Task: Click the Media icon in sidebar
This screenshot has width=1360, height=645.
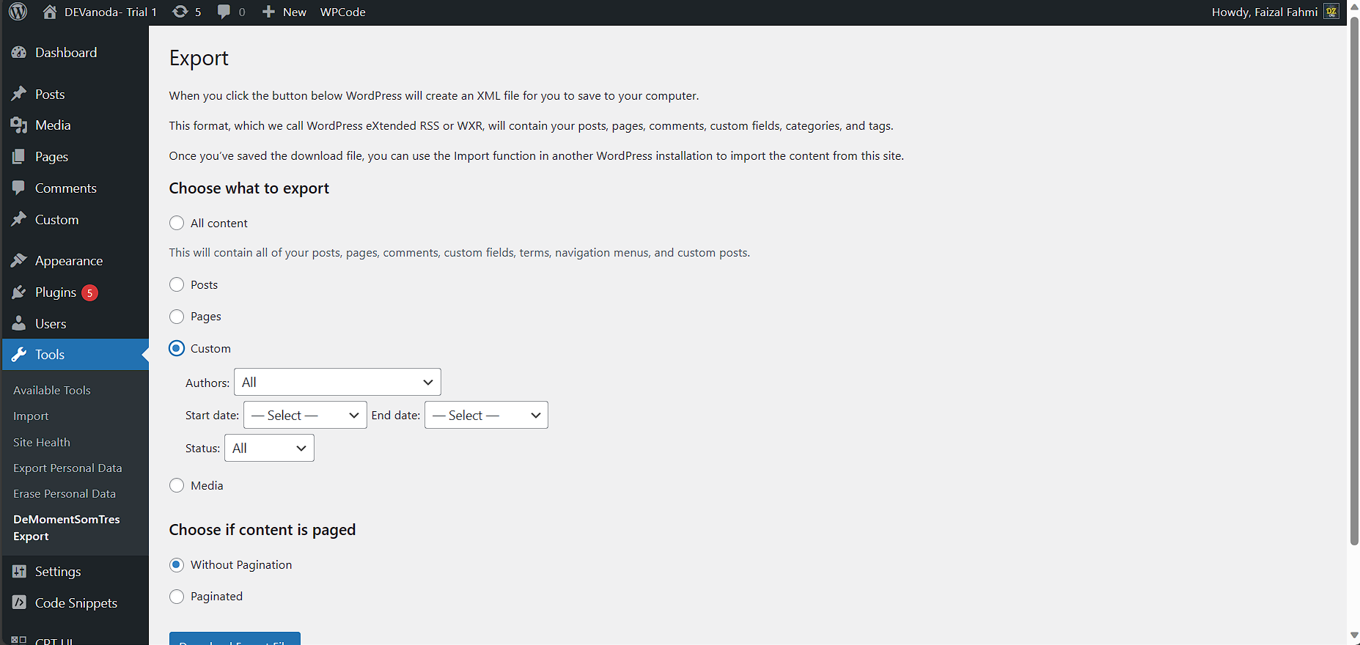Action: coord(19,125)
